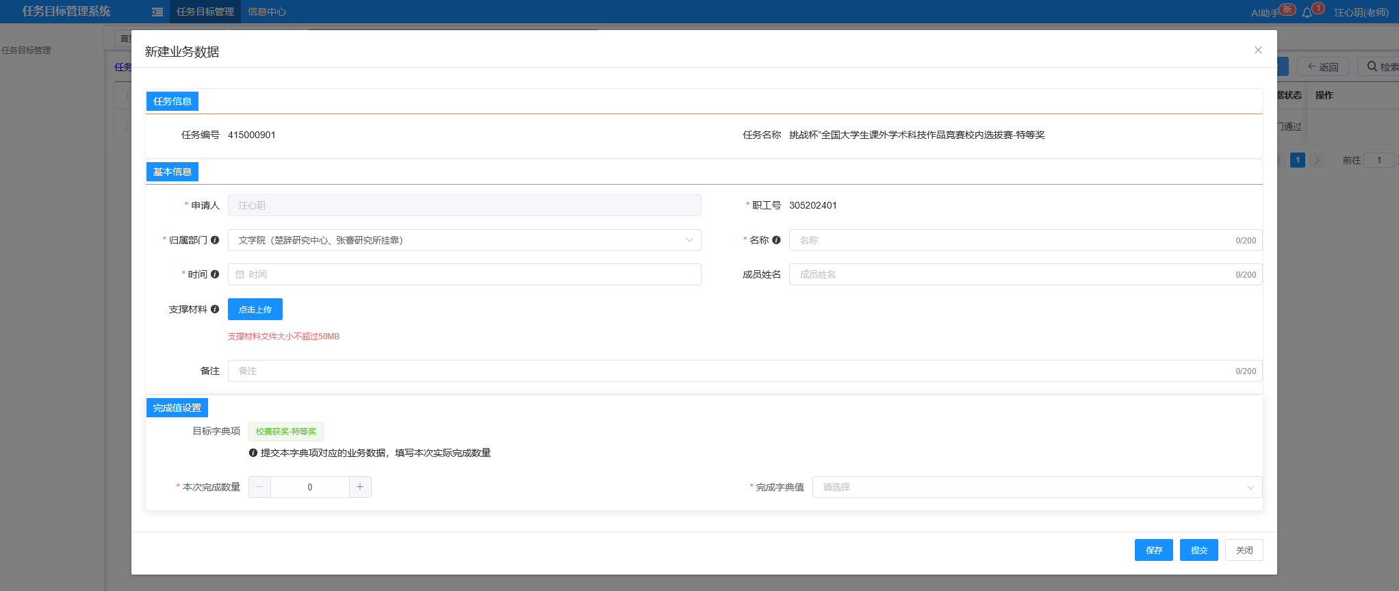Click the 点击上传 upload button
The height and width of the screenshot is (591, 1399).
[x=255, y=309]
